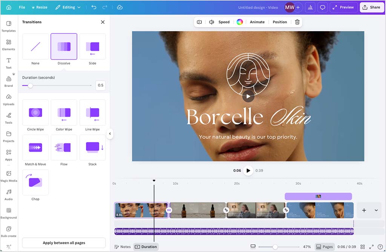The image size is (386, 252).
Task: Expand the Editing mode dropdown
Action: [x=68, y=8]
